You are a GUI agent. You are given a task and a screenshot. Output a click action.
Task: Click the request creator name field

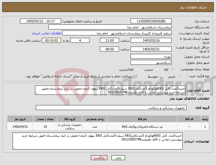click(x=117, y=33)
